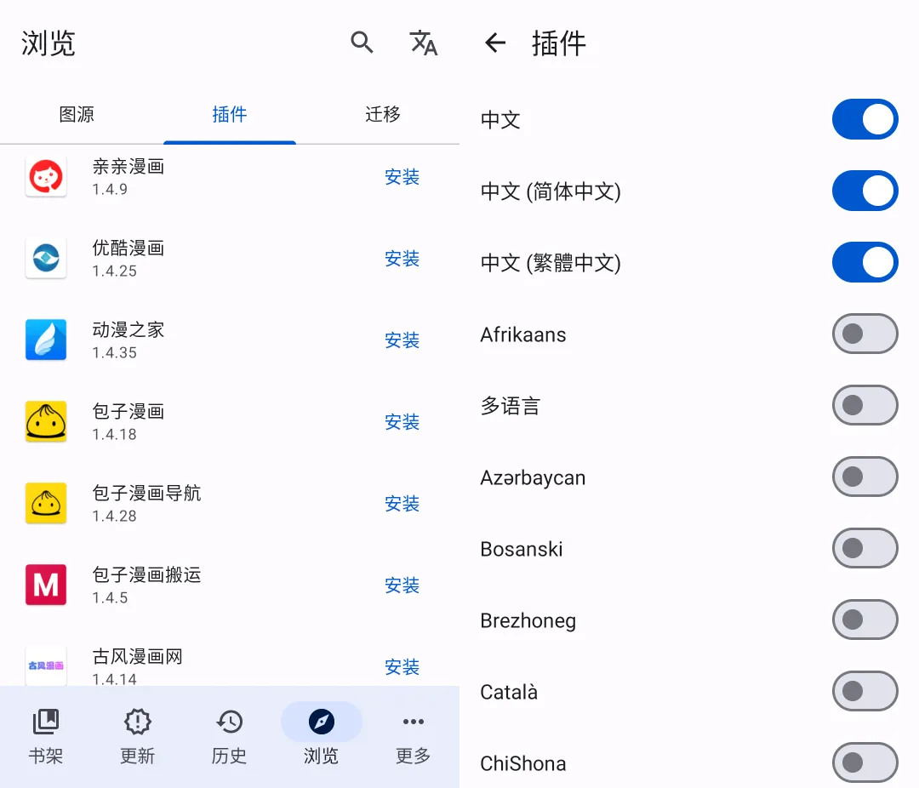Switch to the 插件 tab
The width and height of the screenshot is (919, 788).
[x=230, y=114]
